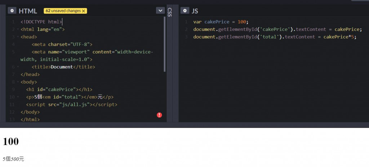Click the Document title text in HTML

click(x=62, y=67)
